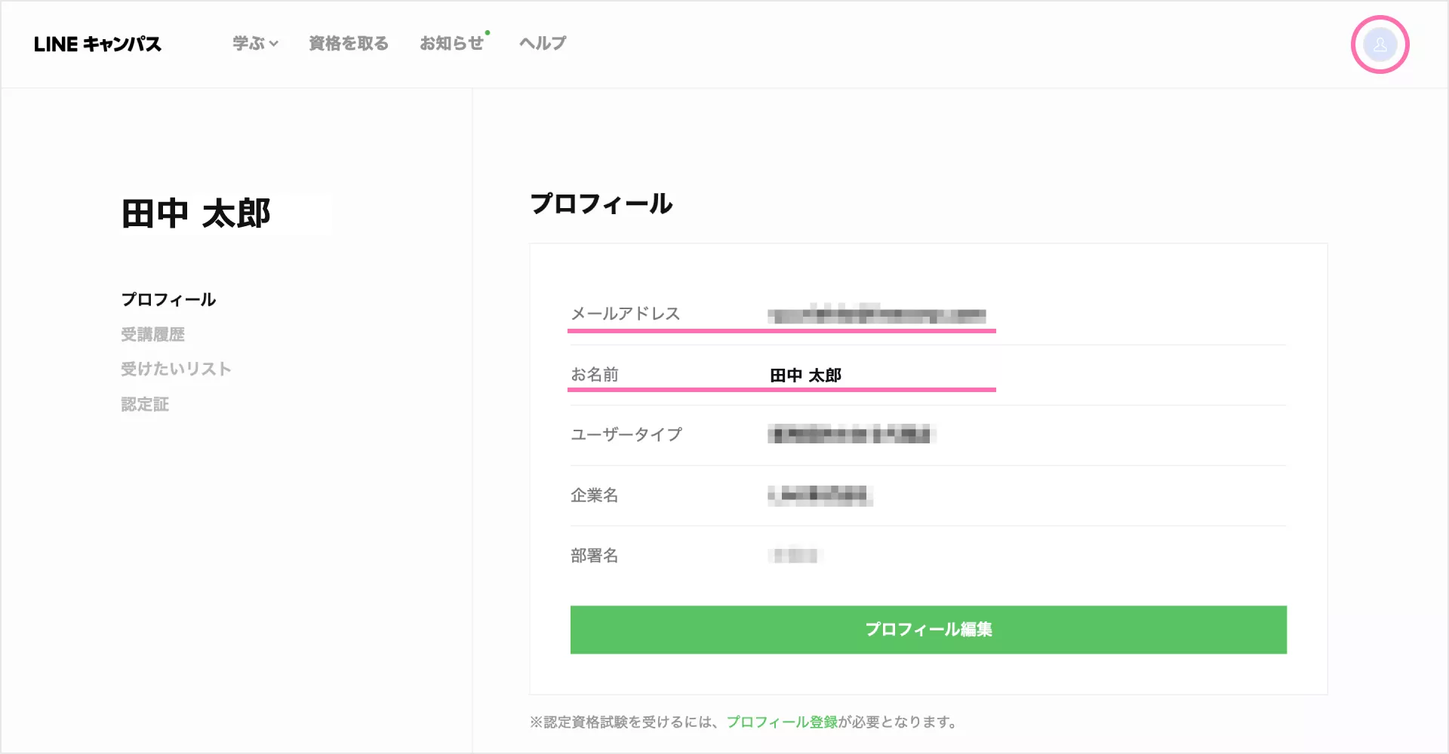This screenshot has width=1449, height=754.
Task: Click the プロフィール page title heading
Action: coord(601,204)
